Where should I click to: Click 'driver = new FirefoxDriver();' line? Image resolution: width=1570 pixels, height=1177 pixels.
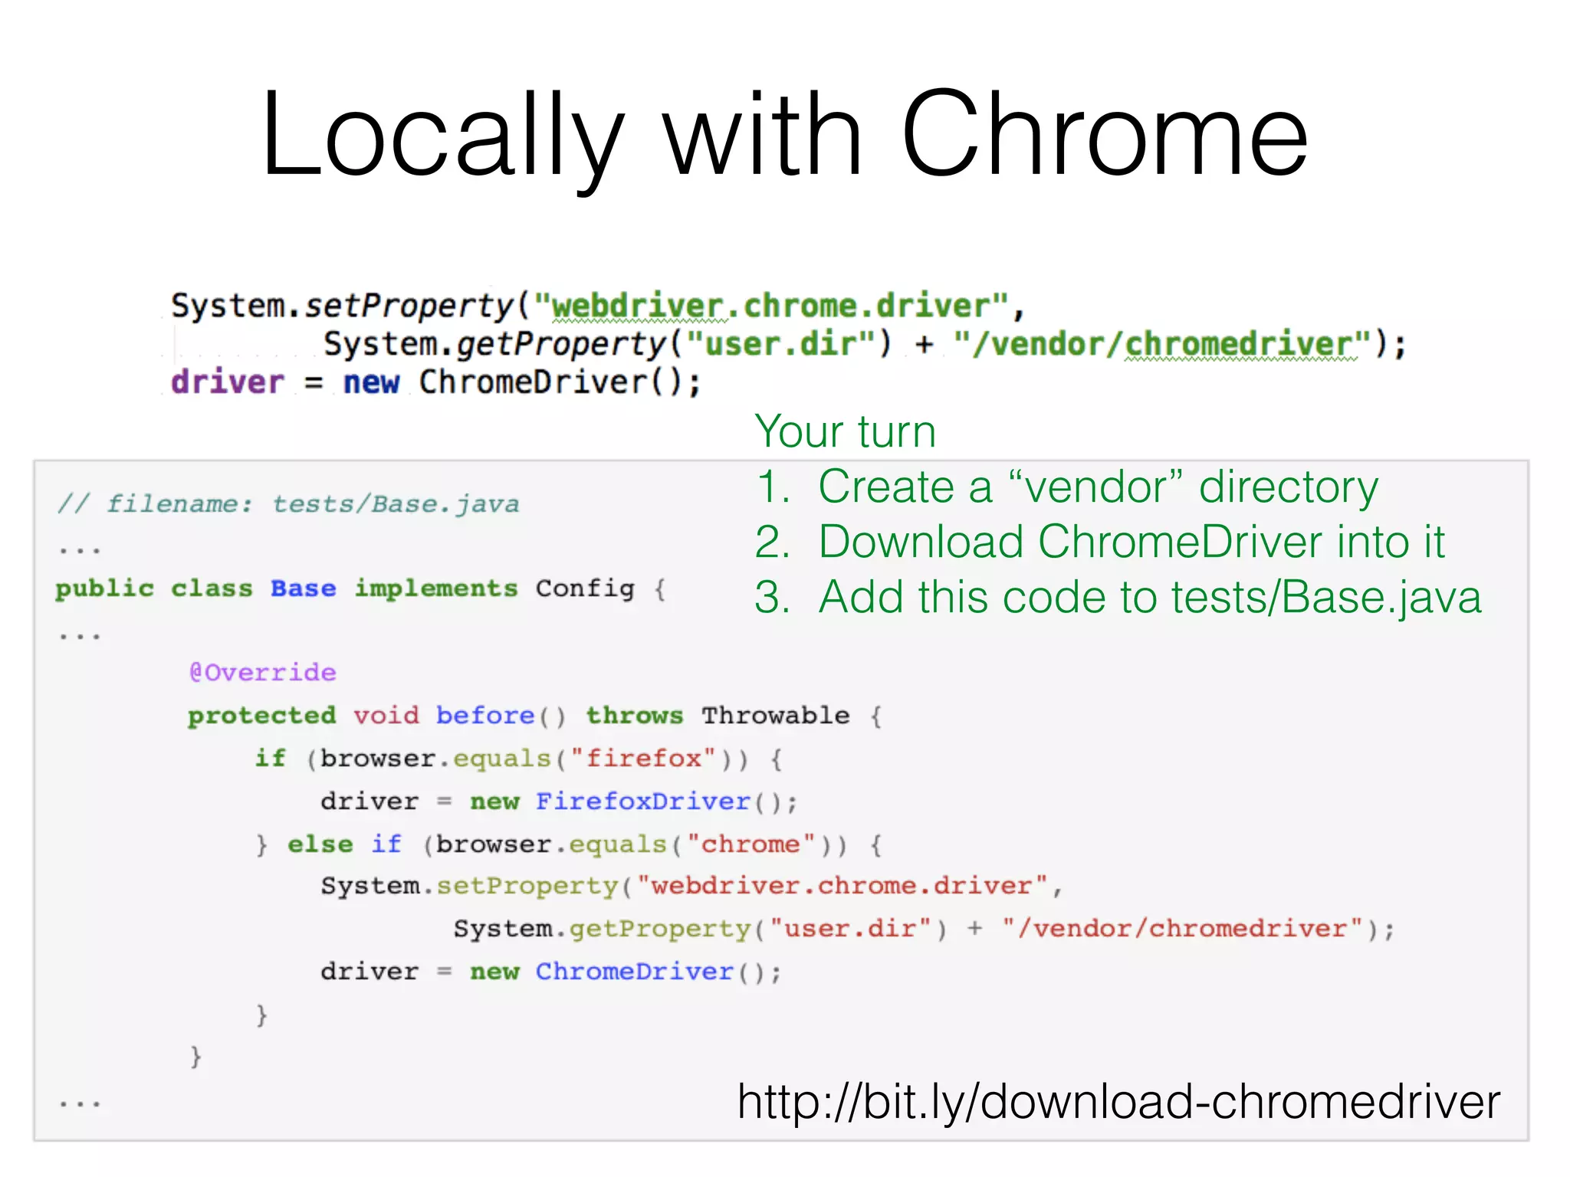tap(560, 802)
